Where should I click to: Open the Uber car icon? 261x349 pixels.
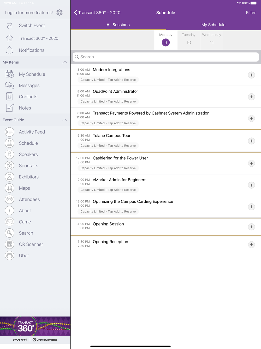[9, 256]
